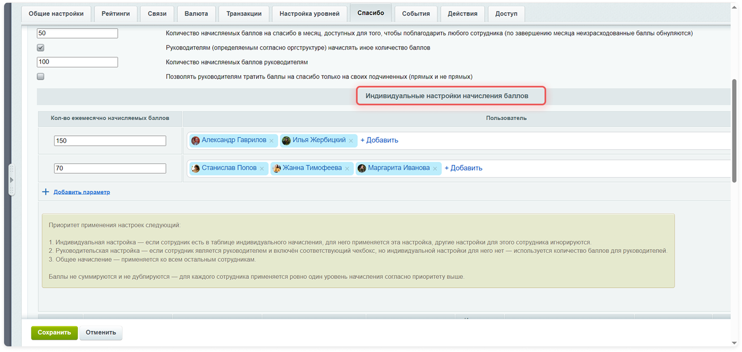The width and height of the screenshot is (742, 352).
Task: Click the green Сохранить button
Action: click(x=54, y=333)
